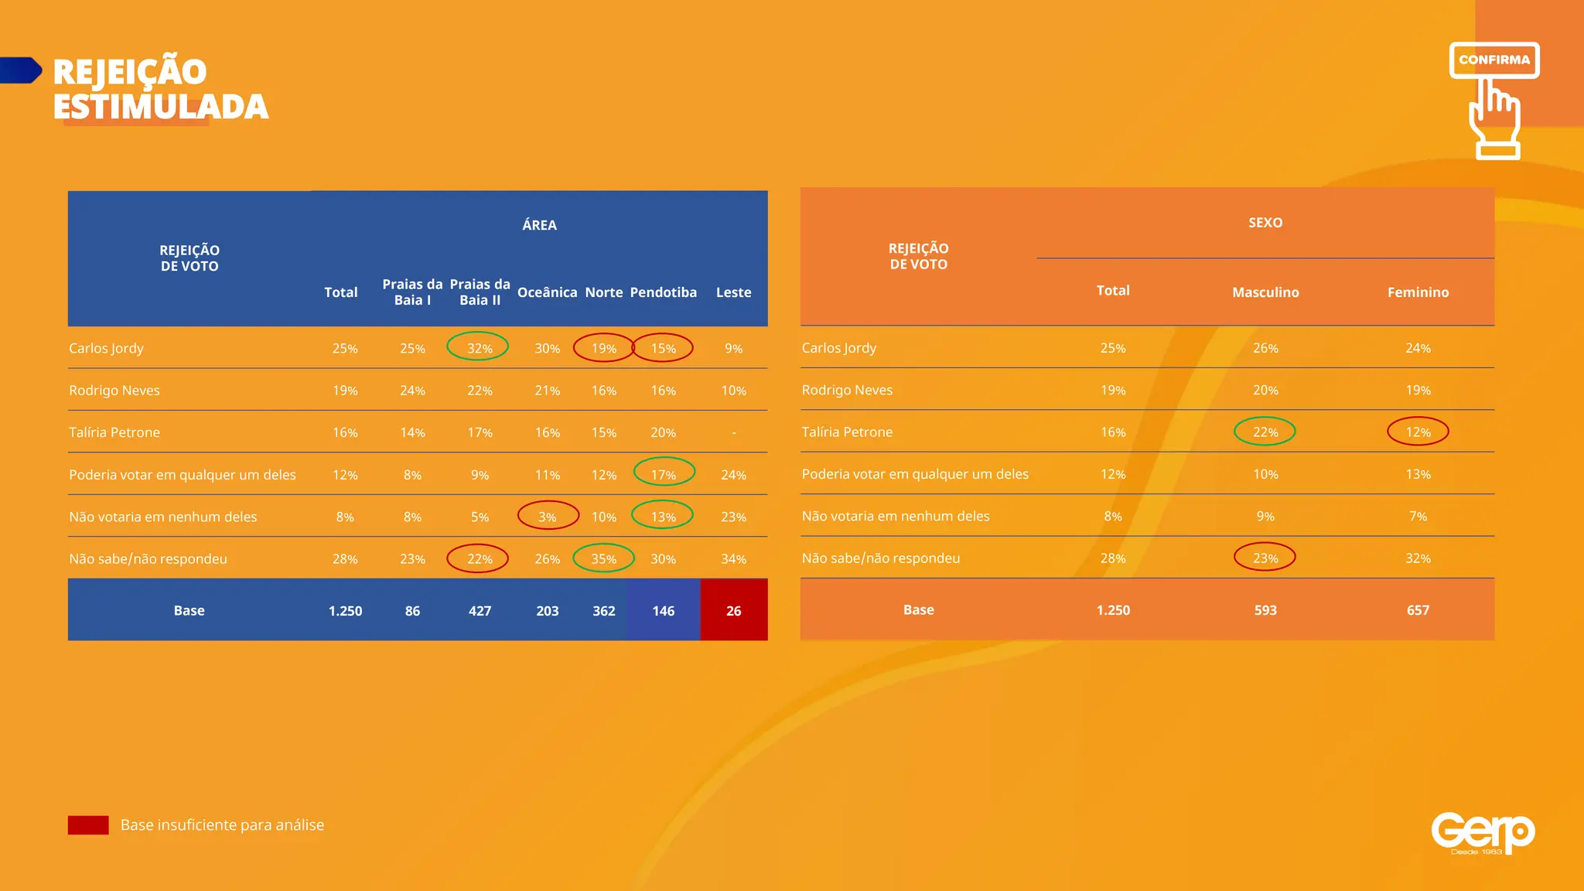Click the green-circled 22% Masculino value
This screenshot has width=1584, height=891.
point(1265,432)
